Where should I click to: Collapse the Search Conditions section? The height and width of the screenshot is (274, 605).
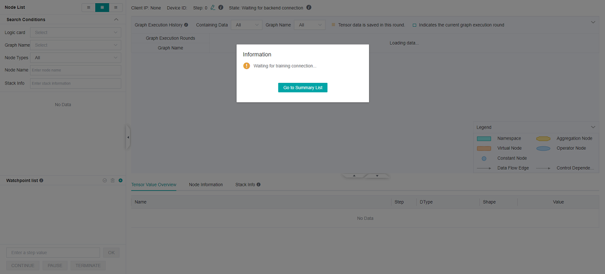tap(116, 19)
